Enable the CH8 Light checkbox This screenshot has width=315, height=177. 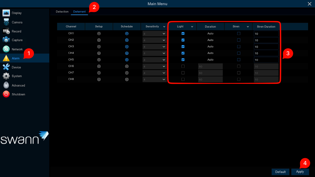click(183, 79)
